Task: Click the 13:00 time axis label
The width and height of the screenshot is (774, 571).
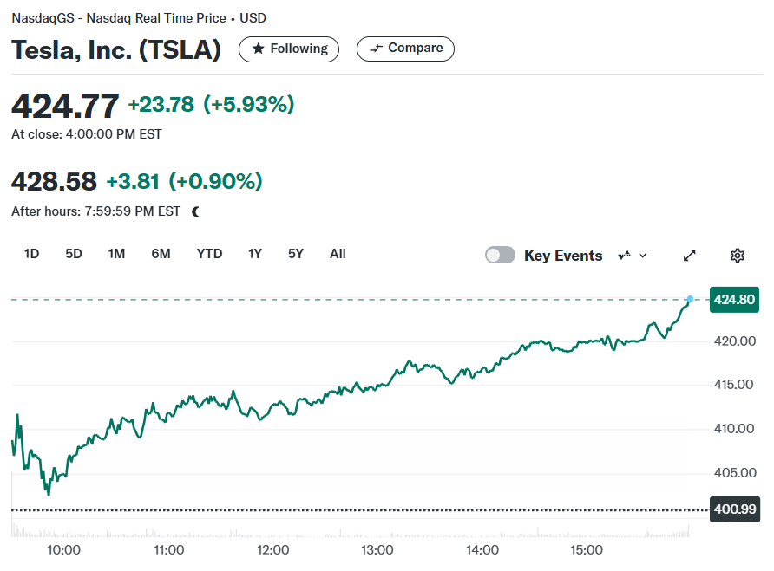Action: point(377,550)
